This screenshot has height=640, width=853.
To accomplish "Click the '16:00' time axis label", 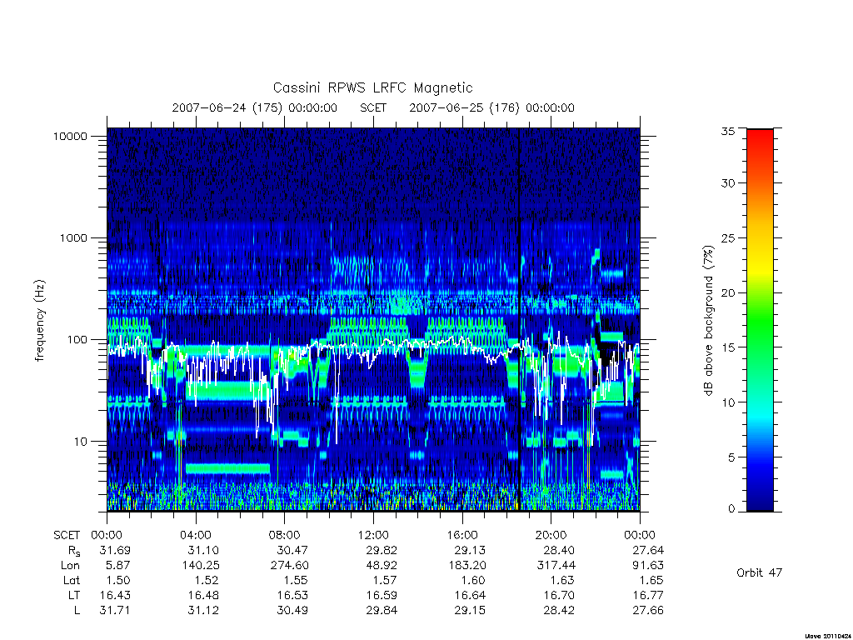I will (462, 535).
